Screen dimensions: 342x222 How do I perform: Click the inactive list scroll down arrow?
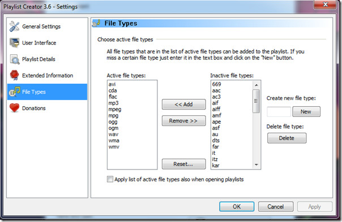point(256,165)
